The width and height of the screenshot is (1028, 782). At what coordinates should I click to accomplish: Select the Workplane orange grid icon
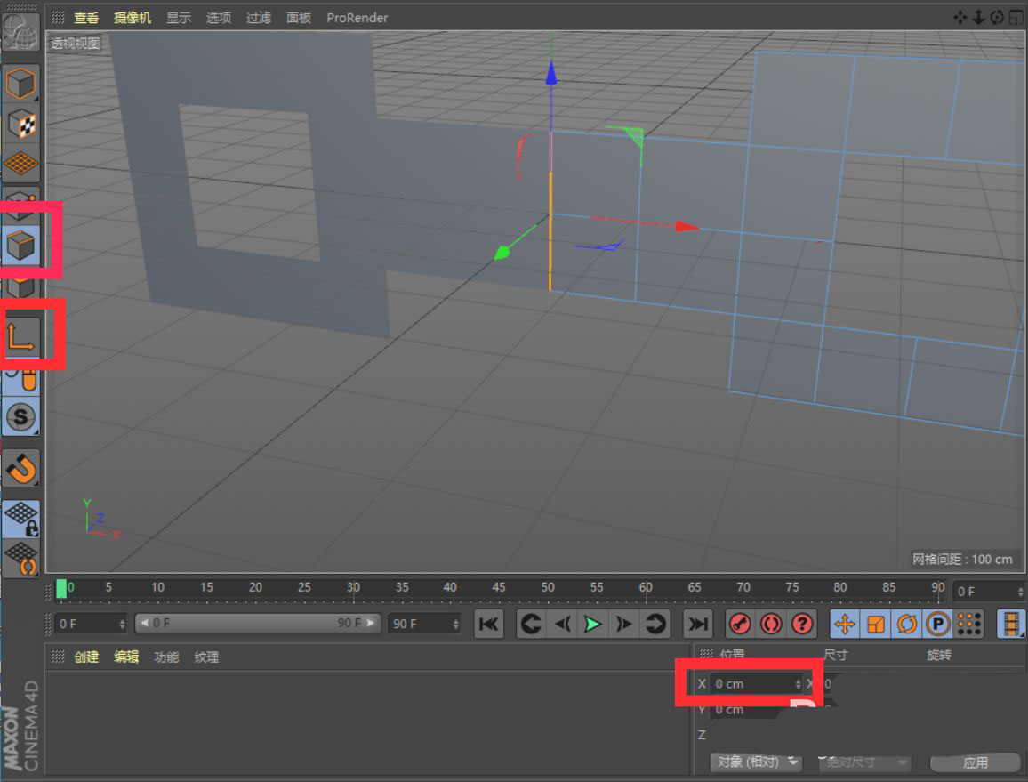coord(20,164)
